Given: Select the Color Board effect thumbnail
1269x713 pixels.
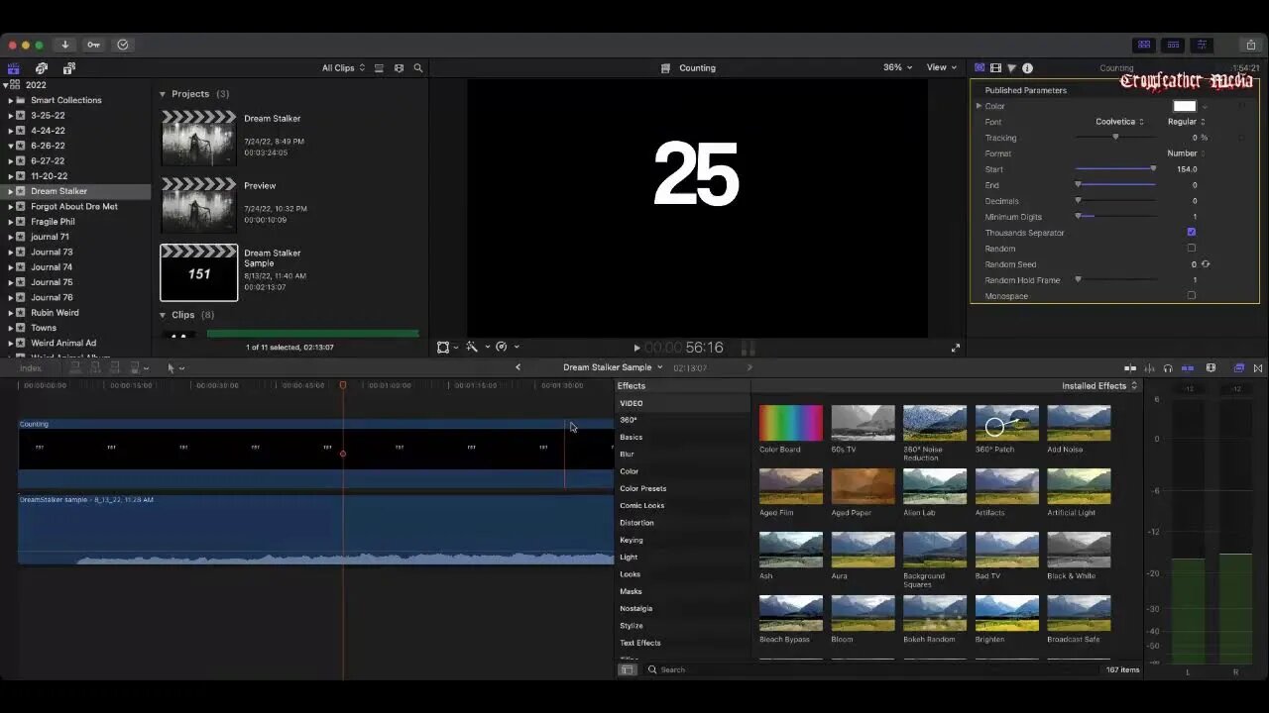Looking at the screenshot, I should (x=791, y=424).
